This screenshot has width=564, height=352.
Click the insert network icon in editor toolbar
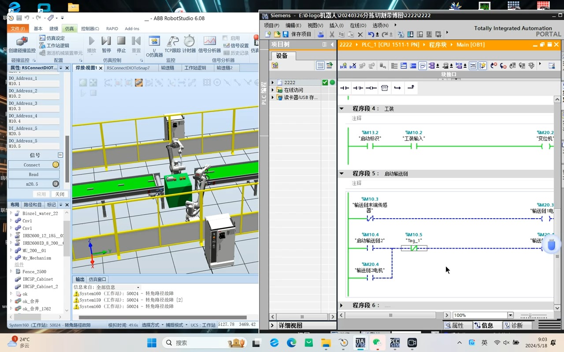(x=344, y=66)
